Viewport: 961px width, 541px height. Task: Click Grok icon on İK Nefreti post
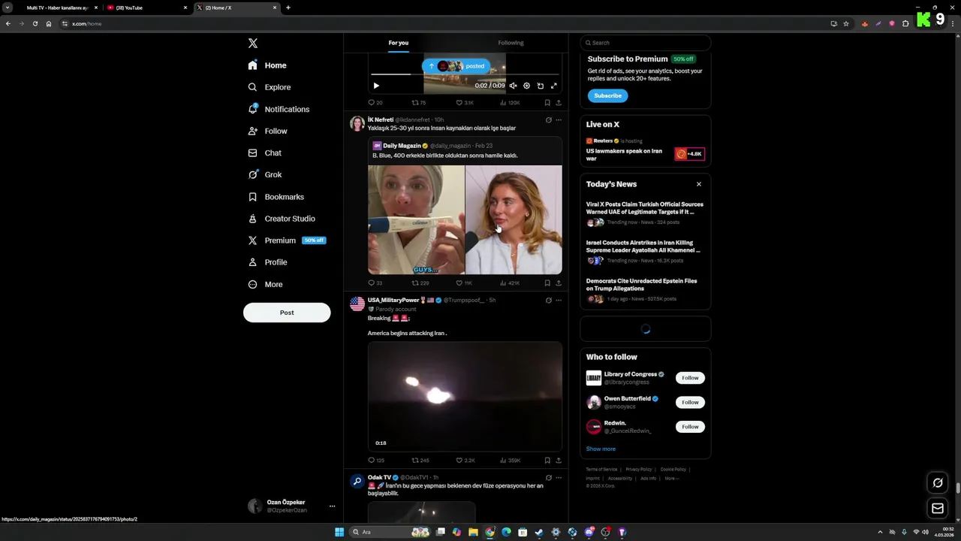click(x=548, y=120)
